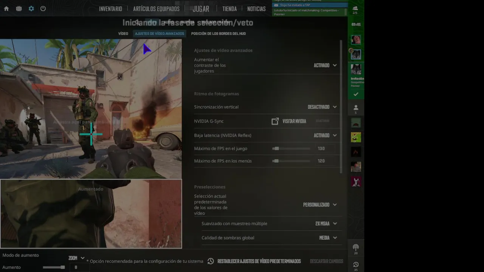
Task: Switch to the Vídeo tab
Action: pyautogui.click(x=123, y=34)
